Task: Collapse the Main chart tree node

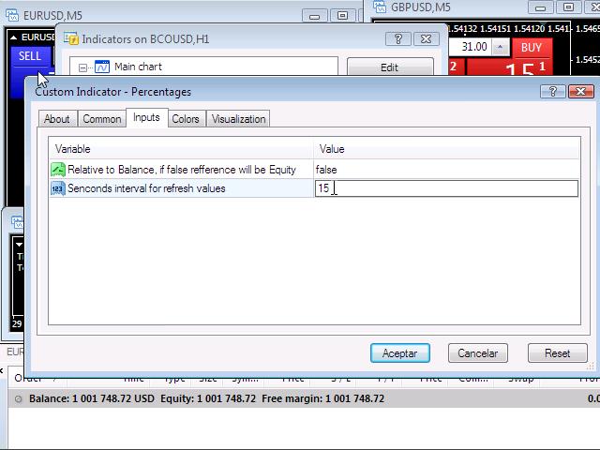Action: tap(82, 67)
